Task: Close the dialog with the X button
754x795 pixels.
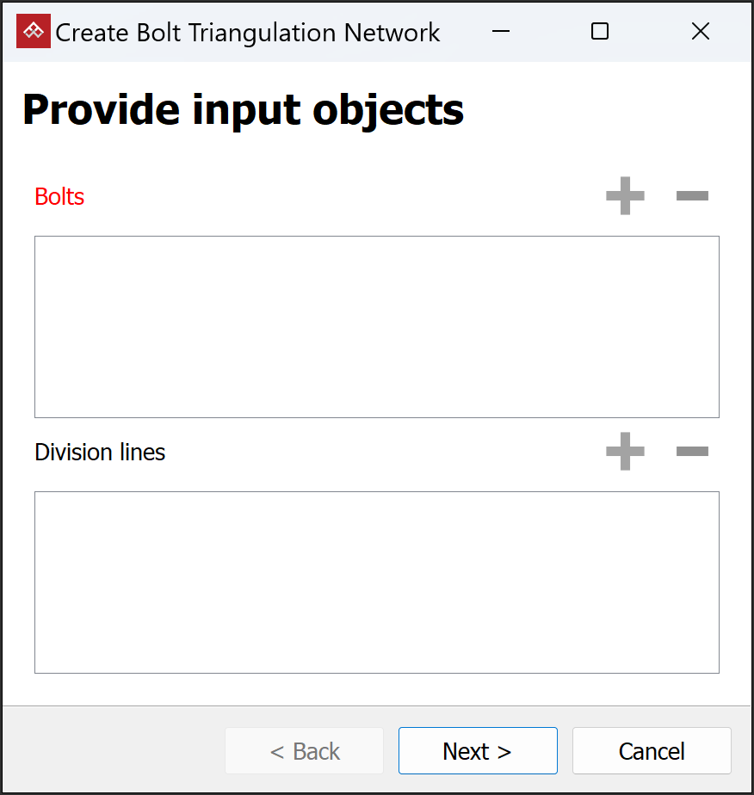Action: pyautogui.click(x=701, y=32)
